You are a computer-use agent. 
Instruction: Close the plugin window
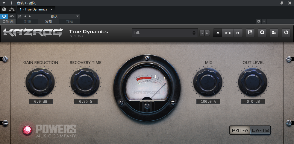(290, 3)
